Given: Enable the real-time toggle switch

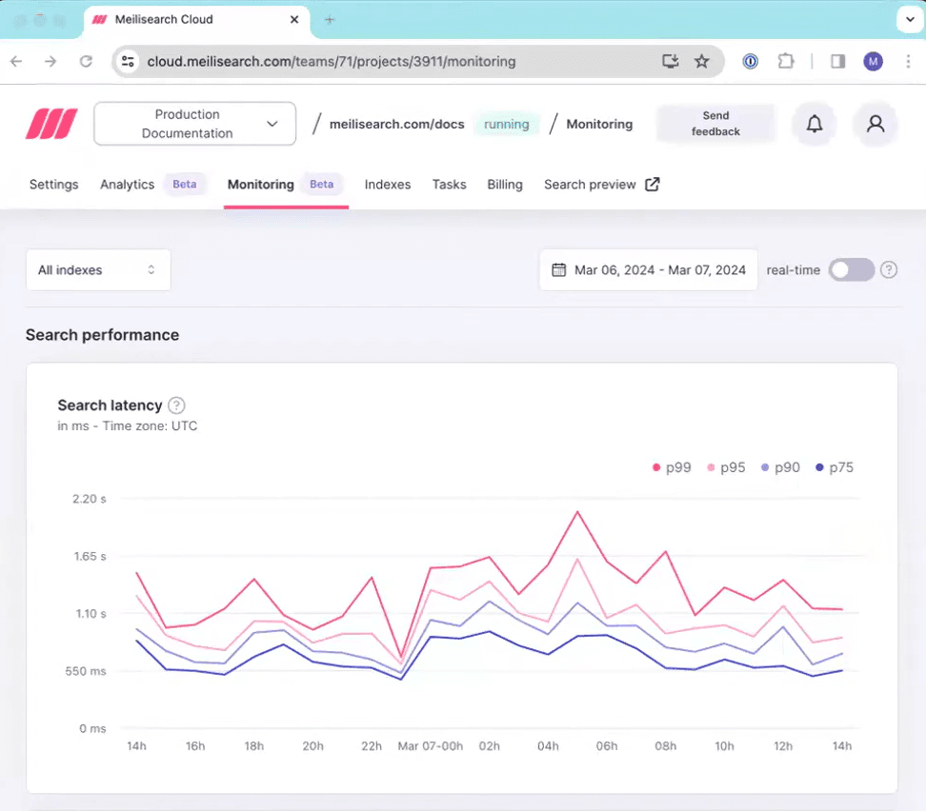Looking at the screenshot, I should (851, 270).
